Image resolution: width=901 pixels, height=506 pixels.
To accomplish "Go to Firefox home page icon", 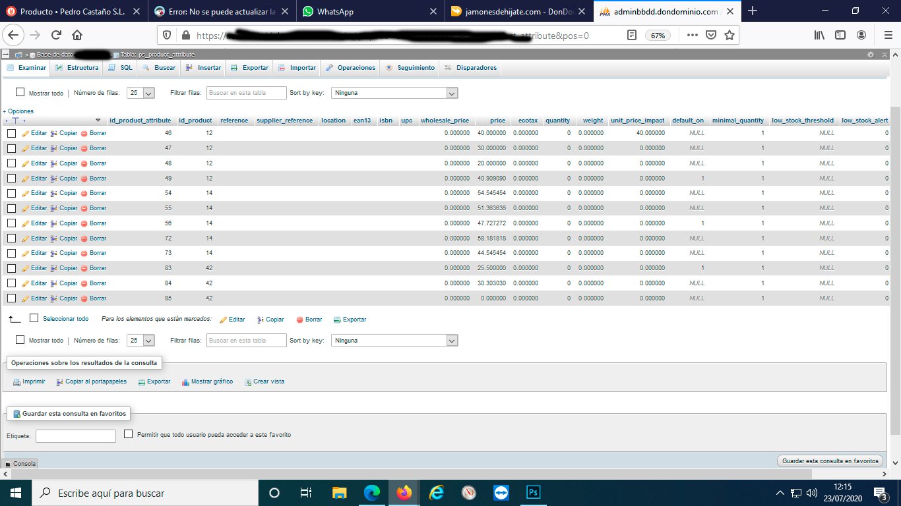I will [77, 35].
